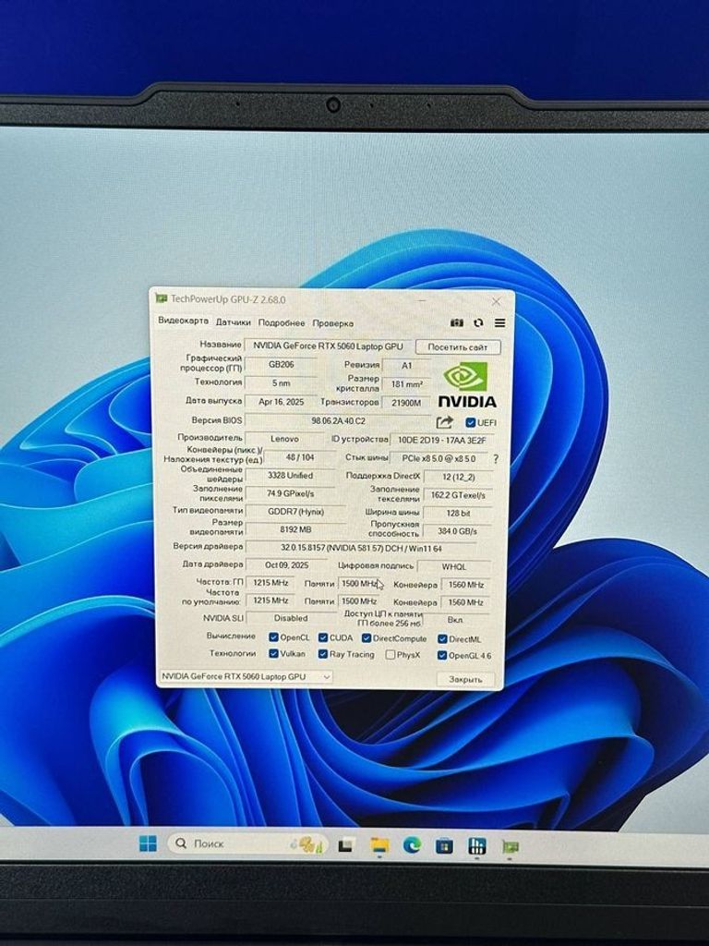Toggle the DirectML checkbox
709x946 pixels.
pos(442,638)
